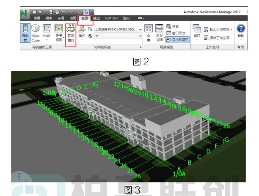Click the grid label C at bottom right
This screenshot has width=259, height=196.
199,157
